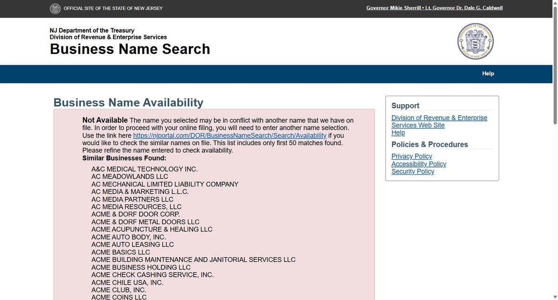The width and height of the screenshot is (558, 300).
Task: Click ACME BUSINESS HOLDING LLC entry
Action: coord(141,267)
